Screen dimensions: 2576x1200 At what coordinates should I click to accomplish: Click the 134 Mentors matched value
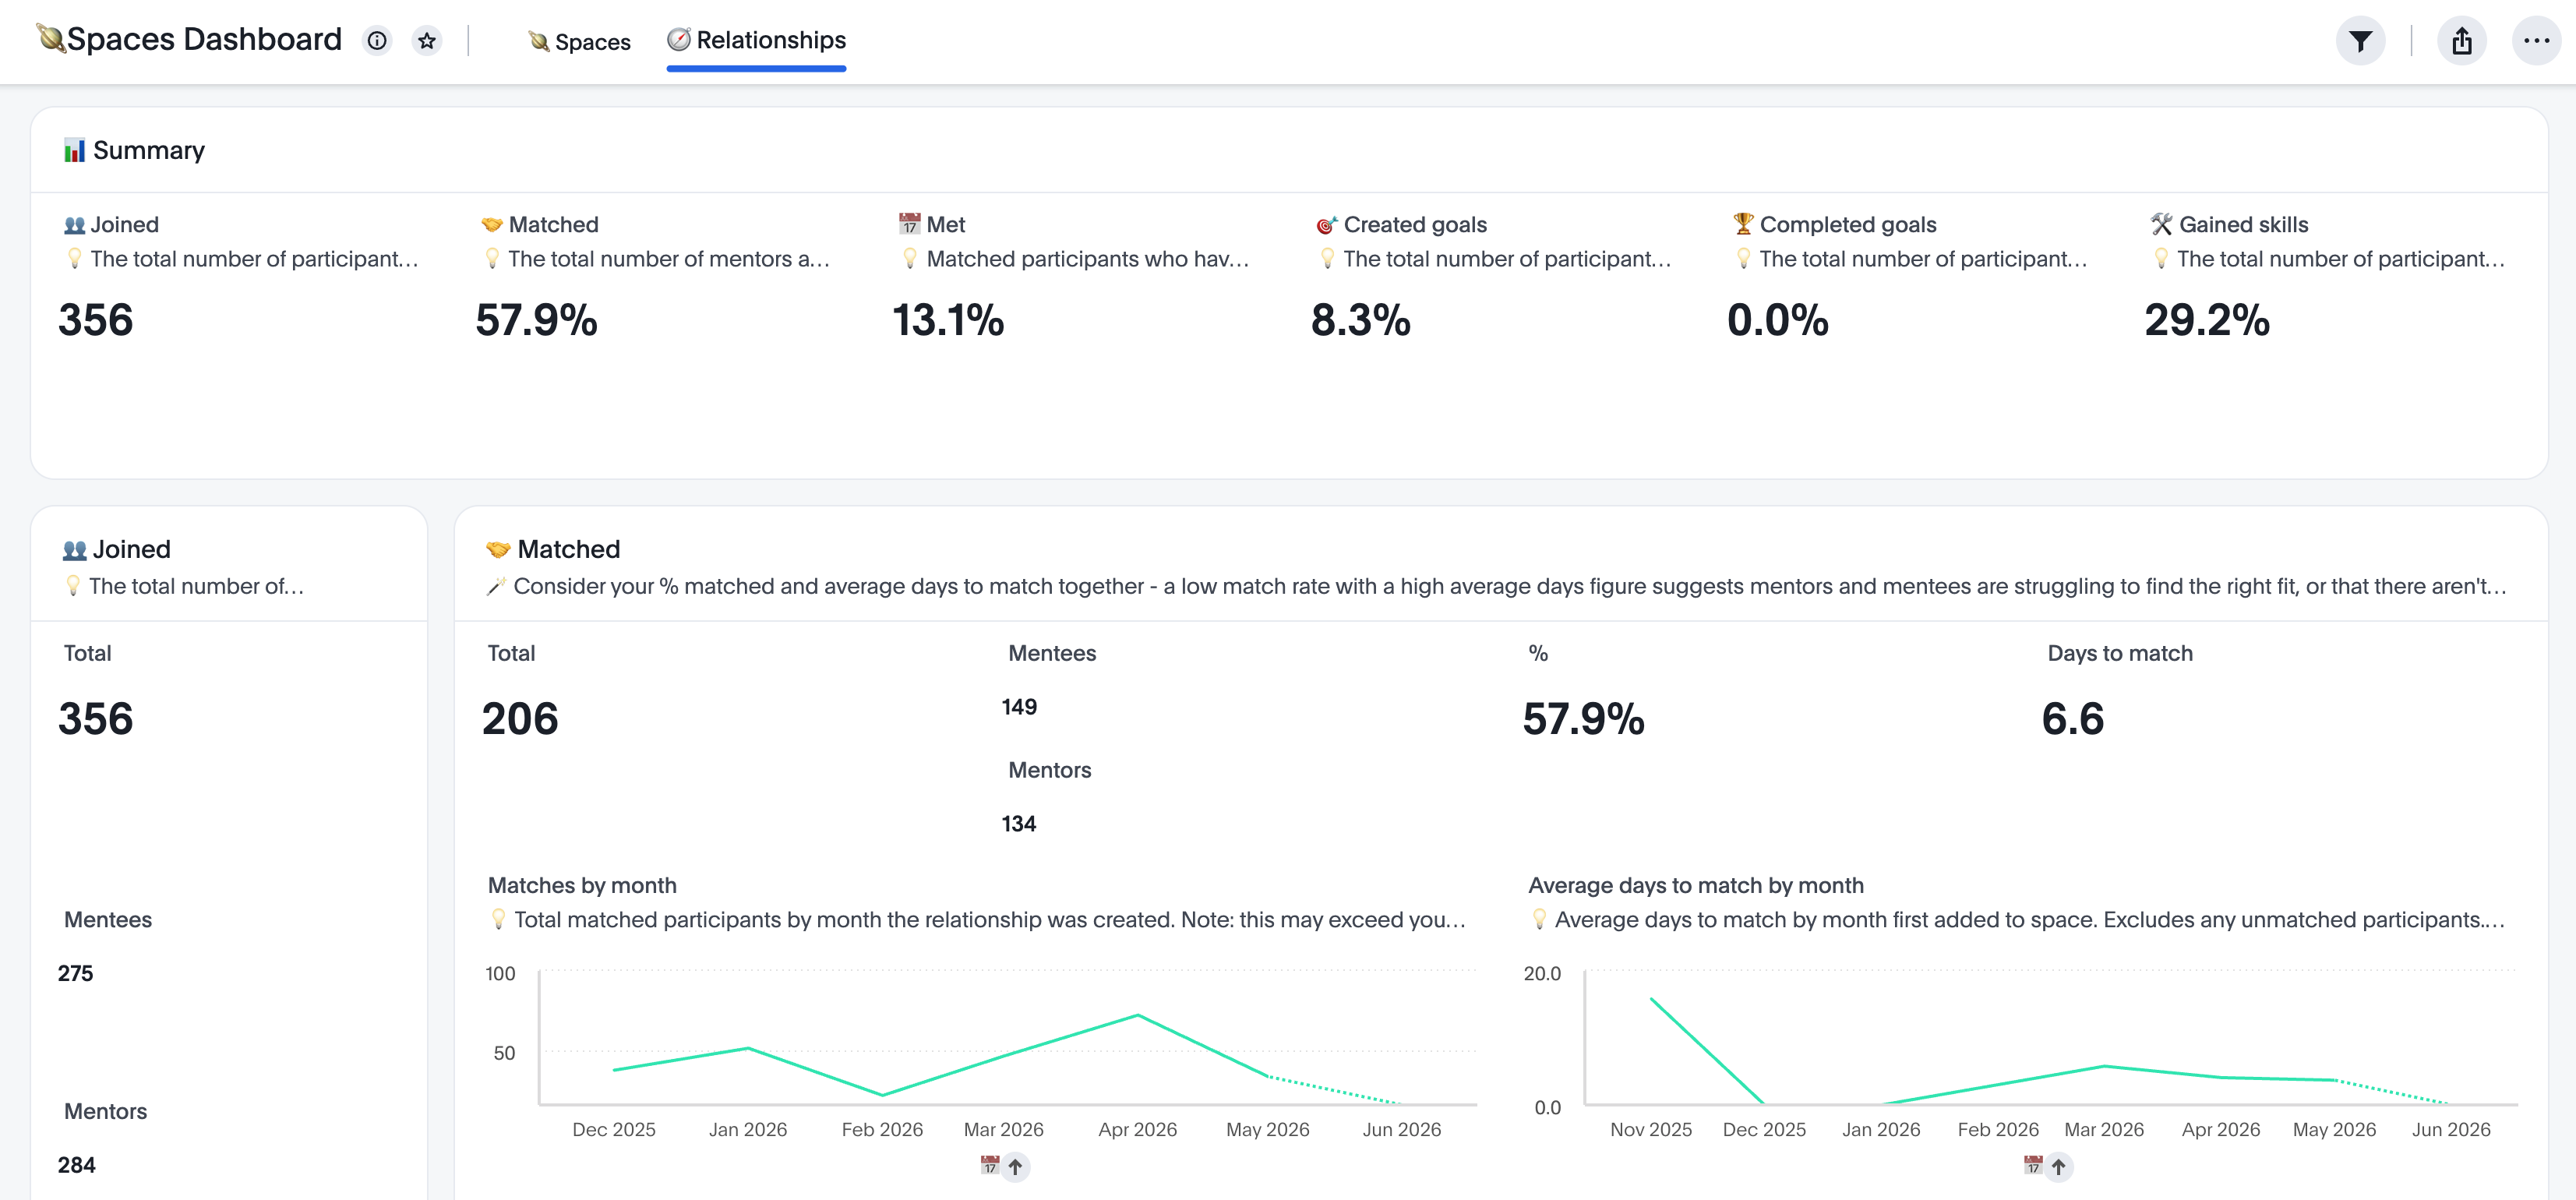point(1019,824)
